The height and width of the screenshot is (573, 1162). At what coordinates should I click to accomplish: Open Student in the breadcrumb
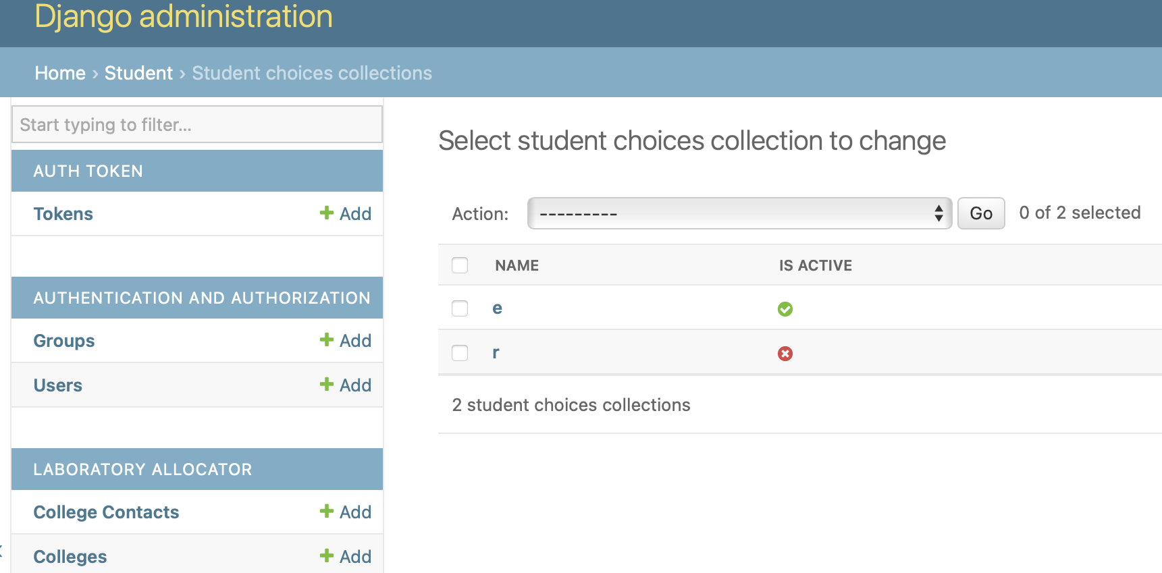click(x=138, y=73)
